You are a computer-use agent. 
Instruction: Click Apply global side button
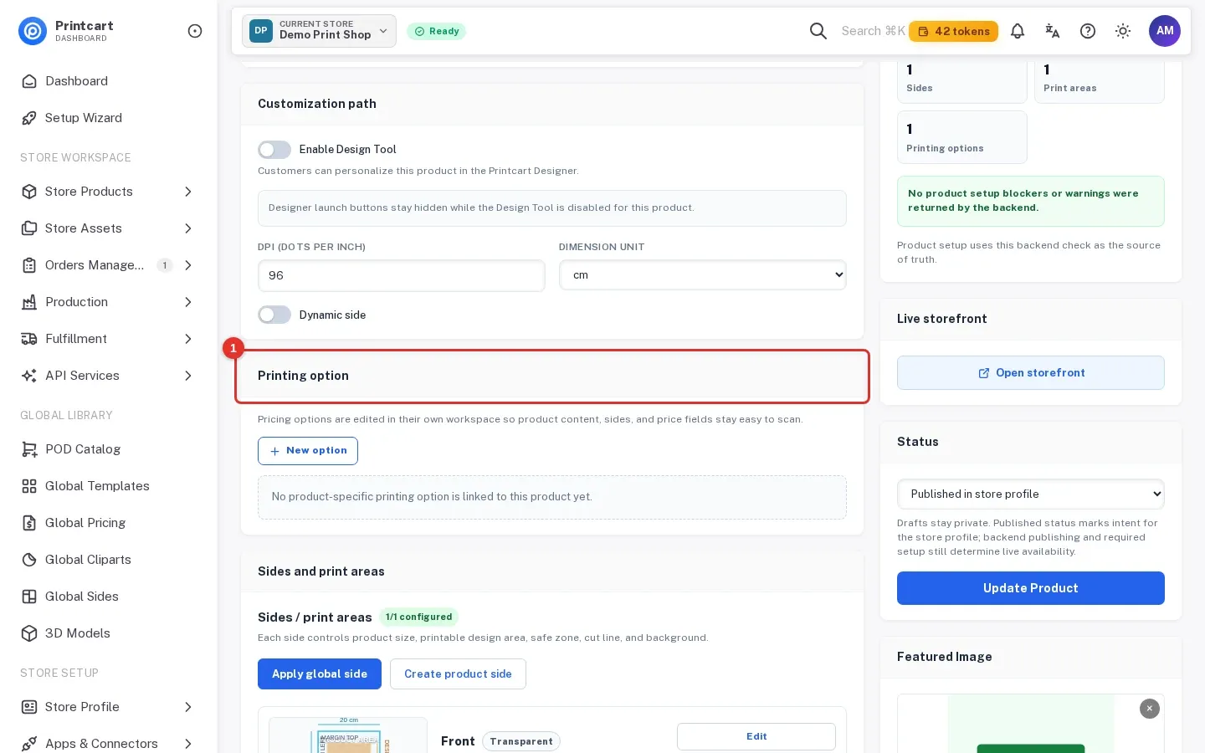pyautogui.click(x=320, y=674)
